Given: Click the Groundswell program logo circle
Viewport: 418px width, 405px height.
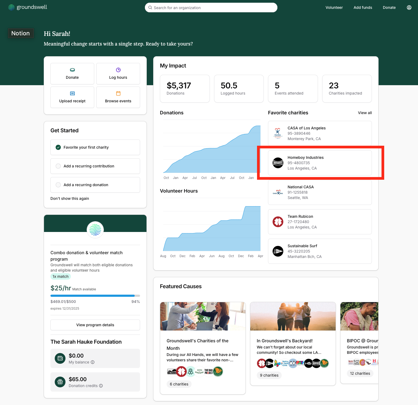Looking at the screenshot, I should [95, 230].
